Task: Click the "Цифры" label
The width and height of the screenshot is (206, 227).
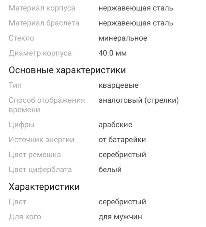Action: (x=21, y=125)
